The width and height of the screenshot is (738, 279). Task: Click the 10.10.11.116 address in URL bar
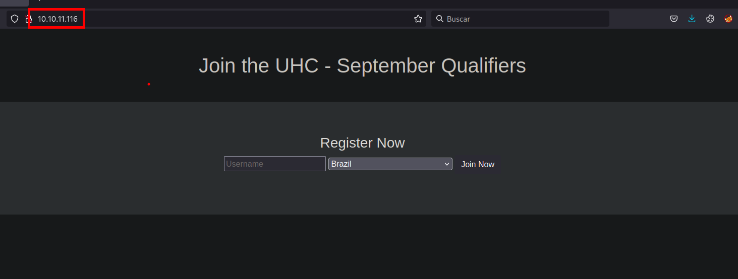point(58,19)
